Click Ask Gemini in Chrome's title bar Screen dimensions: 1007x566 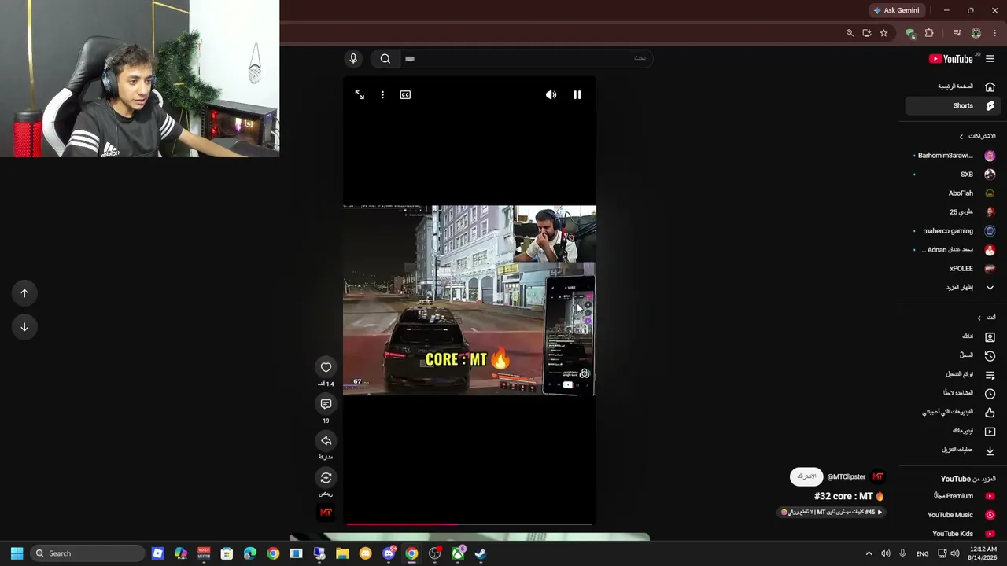pos(895,10)
